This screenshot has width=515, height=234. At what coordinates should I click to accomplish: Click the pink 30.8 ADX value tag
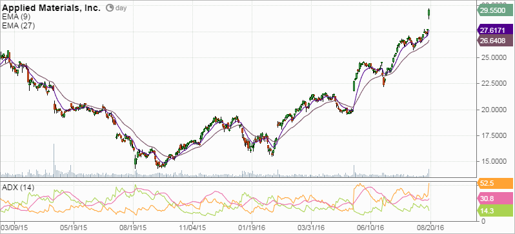[x=494, y=199]
